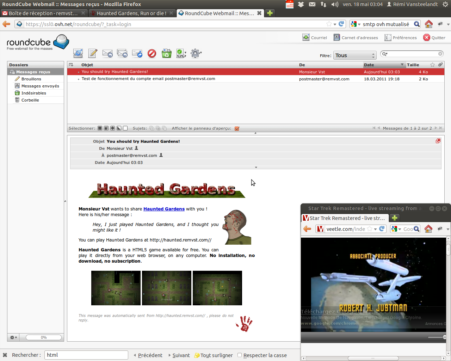
Task: Enable Respecter la casse checkbox
Action: tap(240, 355)
